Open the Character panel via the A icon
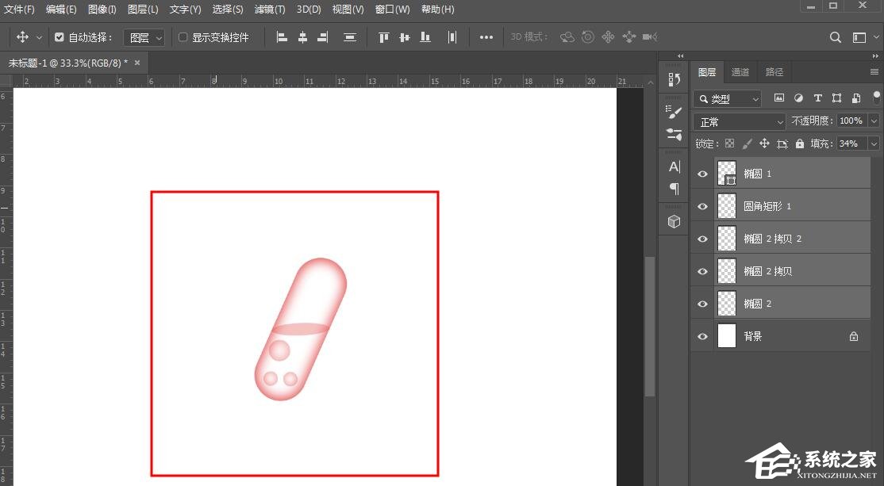884x486 pixels. [674, 166]
